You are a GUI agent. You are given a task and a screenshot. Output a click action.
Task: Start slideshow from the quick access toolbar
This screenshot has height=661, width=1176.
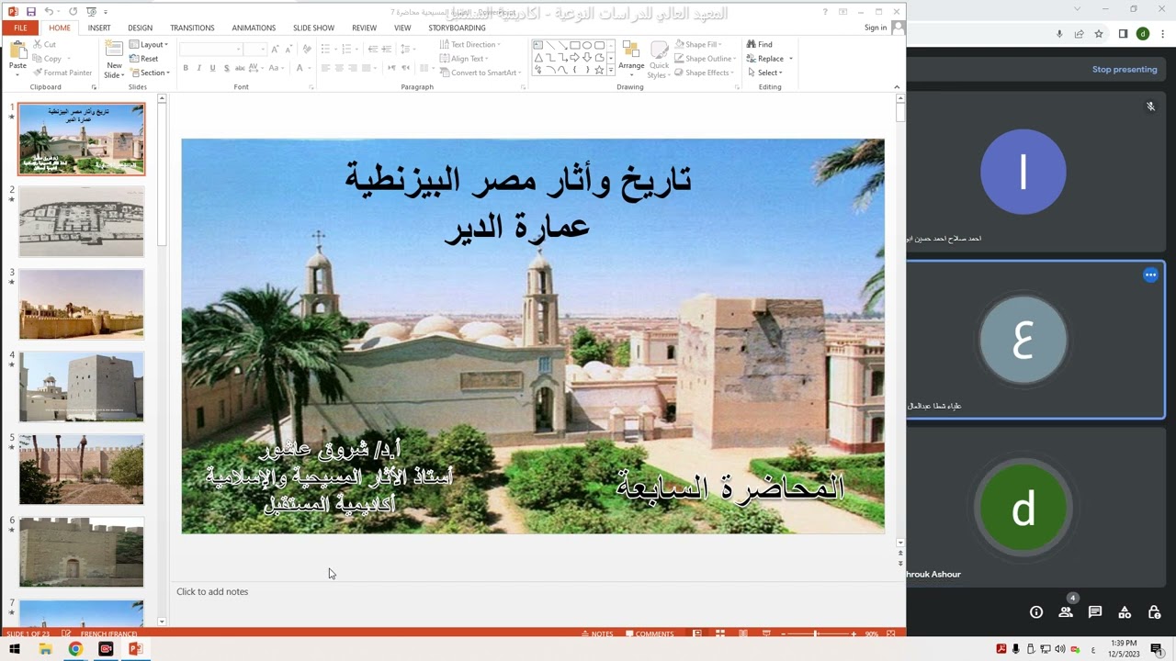click(91, 12)
